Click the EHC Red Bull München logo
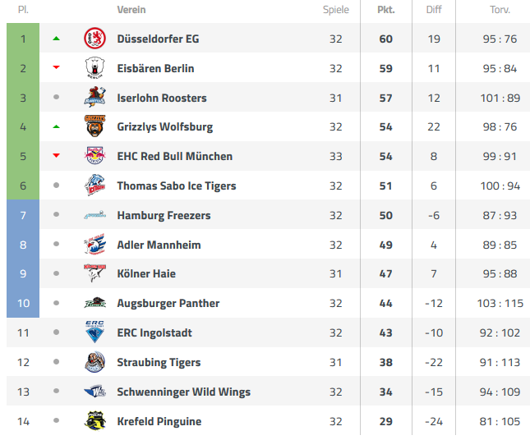 (x=94, y=156)
